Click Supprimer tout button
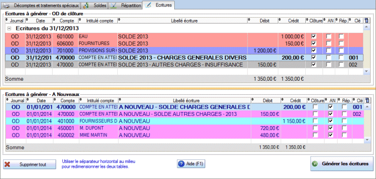This screenshot has width=376, height=179. click(x=29, y=164)
